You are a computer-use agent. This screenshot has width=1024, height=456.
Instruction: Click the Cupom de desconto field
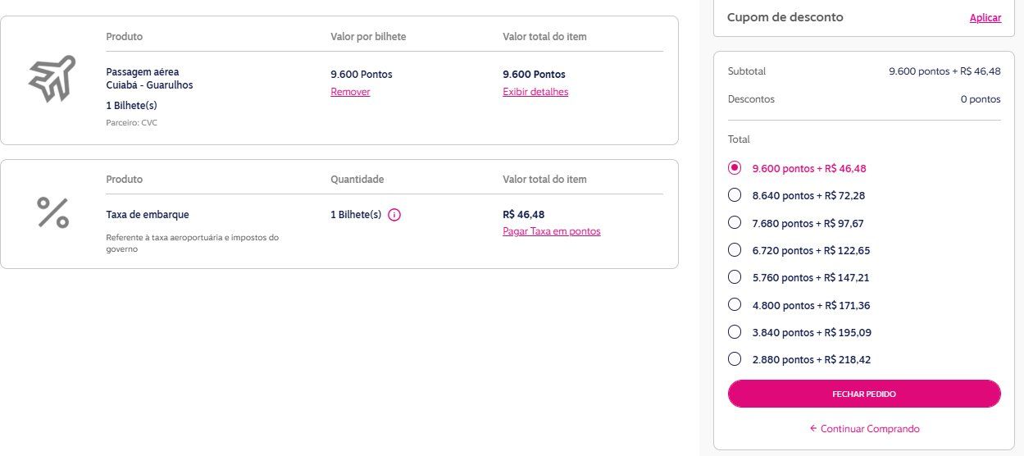pyautogui.click(x=864, y=17)
